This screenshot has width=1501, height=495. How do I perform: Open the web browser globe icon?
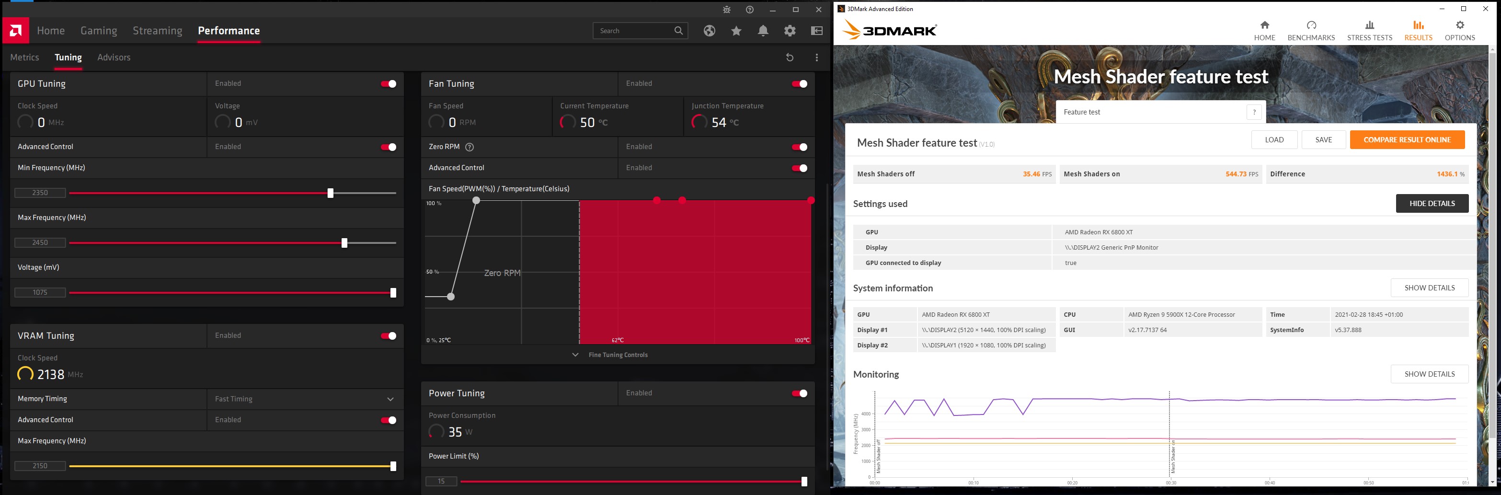click(x=709, y=31)
